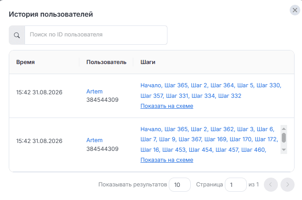Open Шаг 454 step link
Screen dimensions: 302x200
(x=200, y=150)
